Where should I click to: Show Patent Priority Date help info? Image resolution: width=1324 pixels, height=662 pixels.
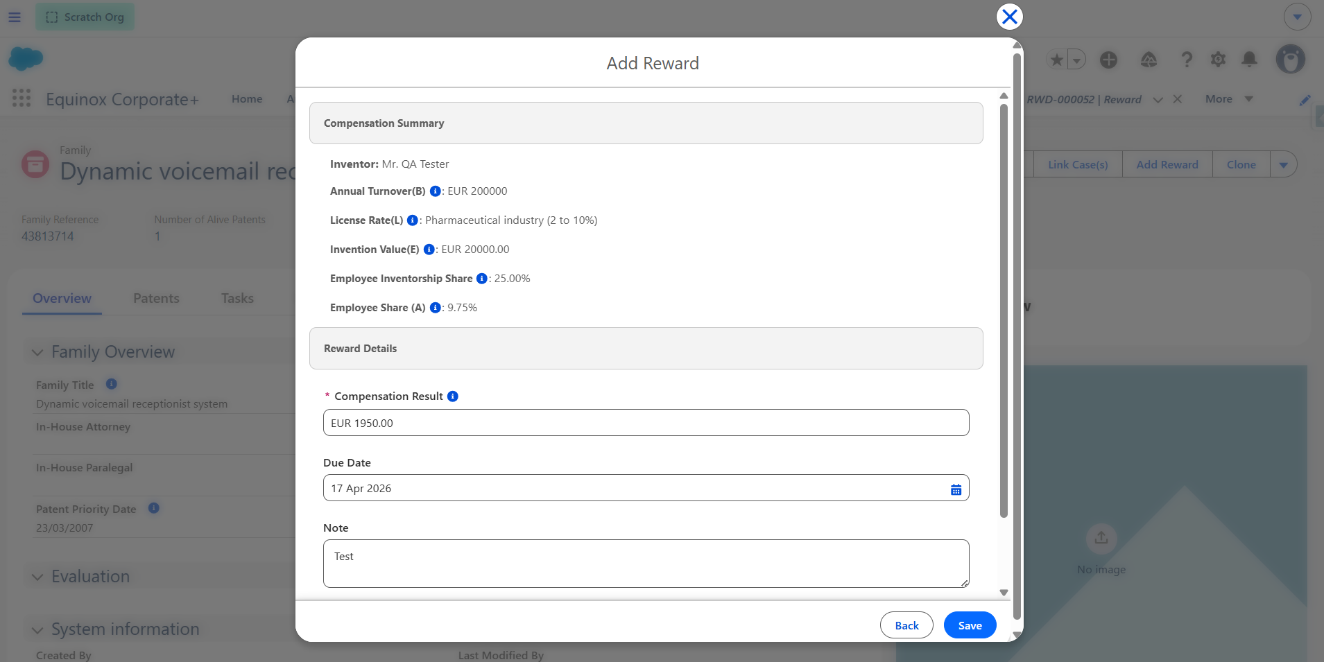point(154,508)
